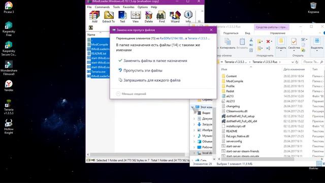The width and height of the screenshot is (325, 183).
Task: Select changelog file in Explorer
Action: tap(233, 106)
